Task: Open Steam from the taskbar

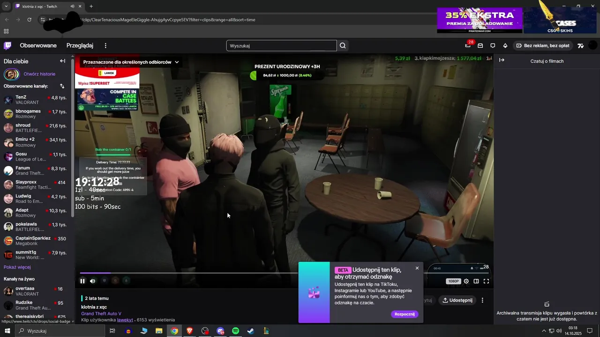Action: pos(251,331)
